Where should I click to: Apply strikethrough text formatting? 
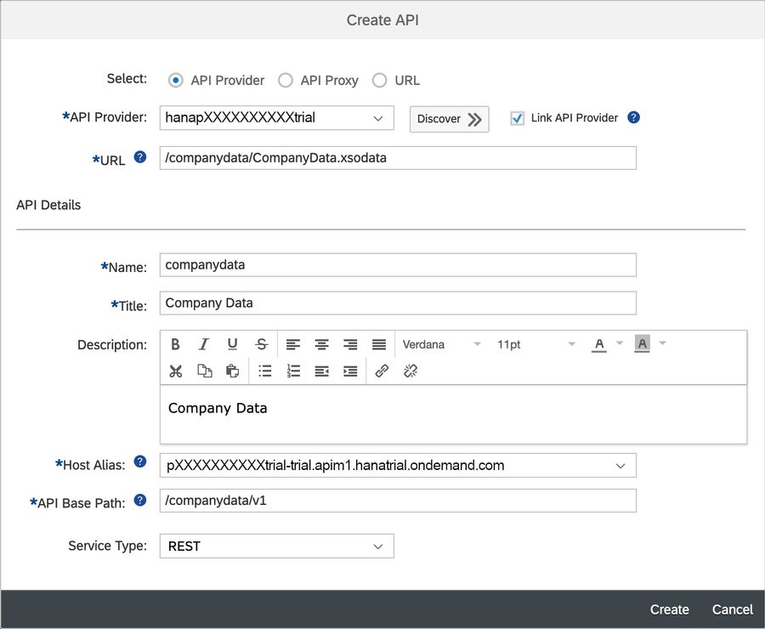(262, 344)
